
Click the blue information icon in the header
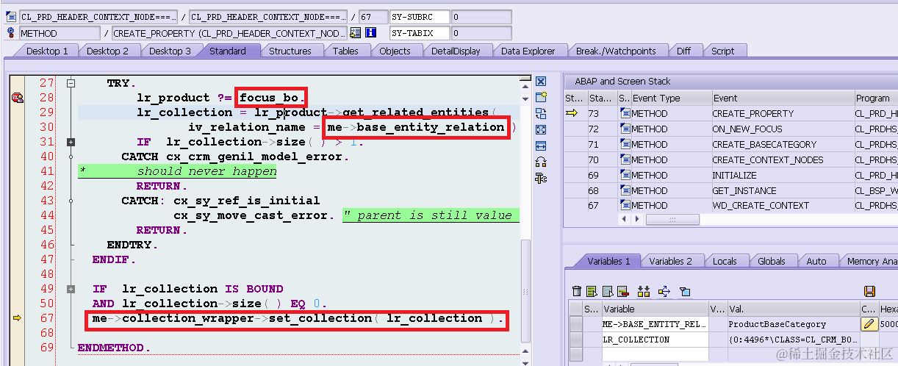coord(371,33)
